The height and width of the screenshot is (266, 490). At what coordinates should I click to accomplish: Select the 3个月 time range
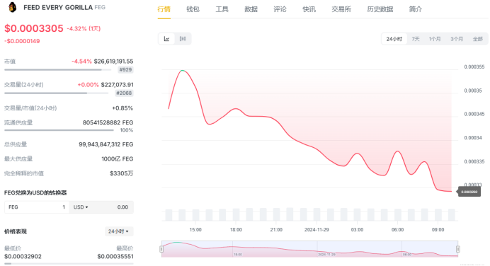pyautogui.click(x=457, y=39)
